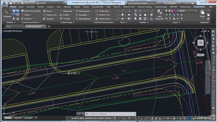Close the command line with X icon
The image size is (217, 122).
[79, 114]
